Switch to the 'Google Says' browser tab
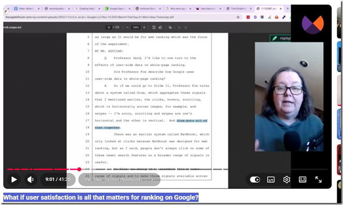343x205 pixels. tap(117, 8)
